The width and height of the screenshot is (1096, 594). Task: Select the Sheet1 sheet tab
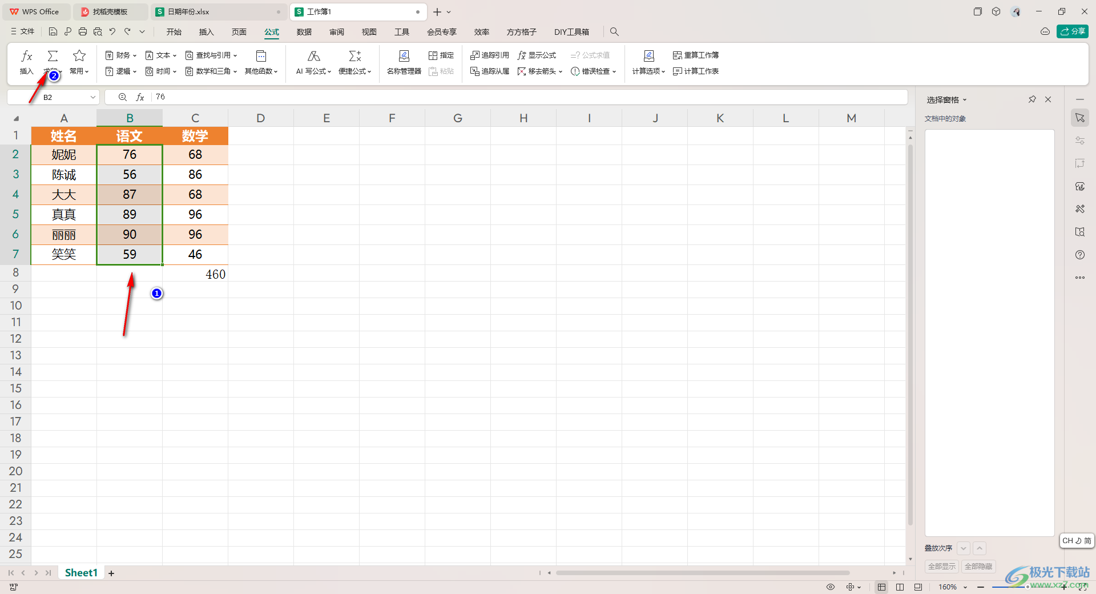[81, 572]
